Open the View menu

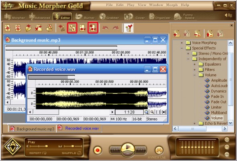point(142,5)
